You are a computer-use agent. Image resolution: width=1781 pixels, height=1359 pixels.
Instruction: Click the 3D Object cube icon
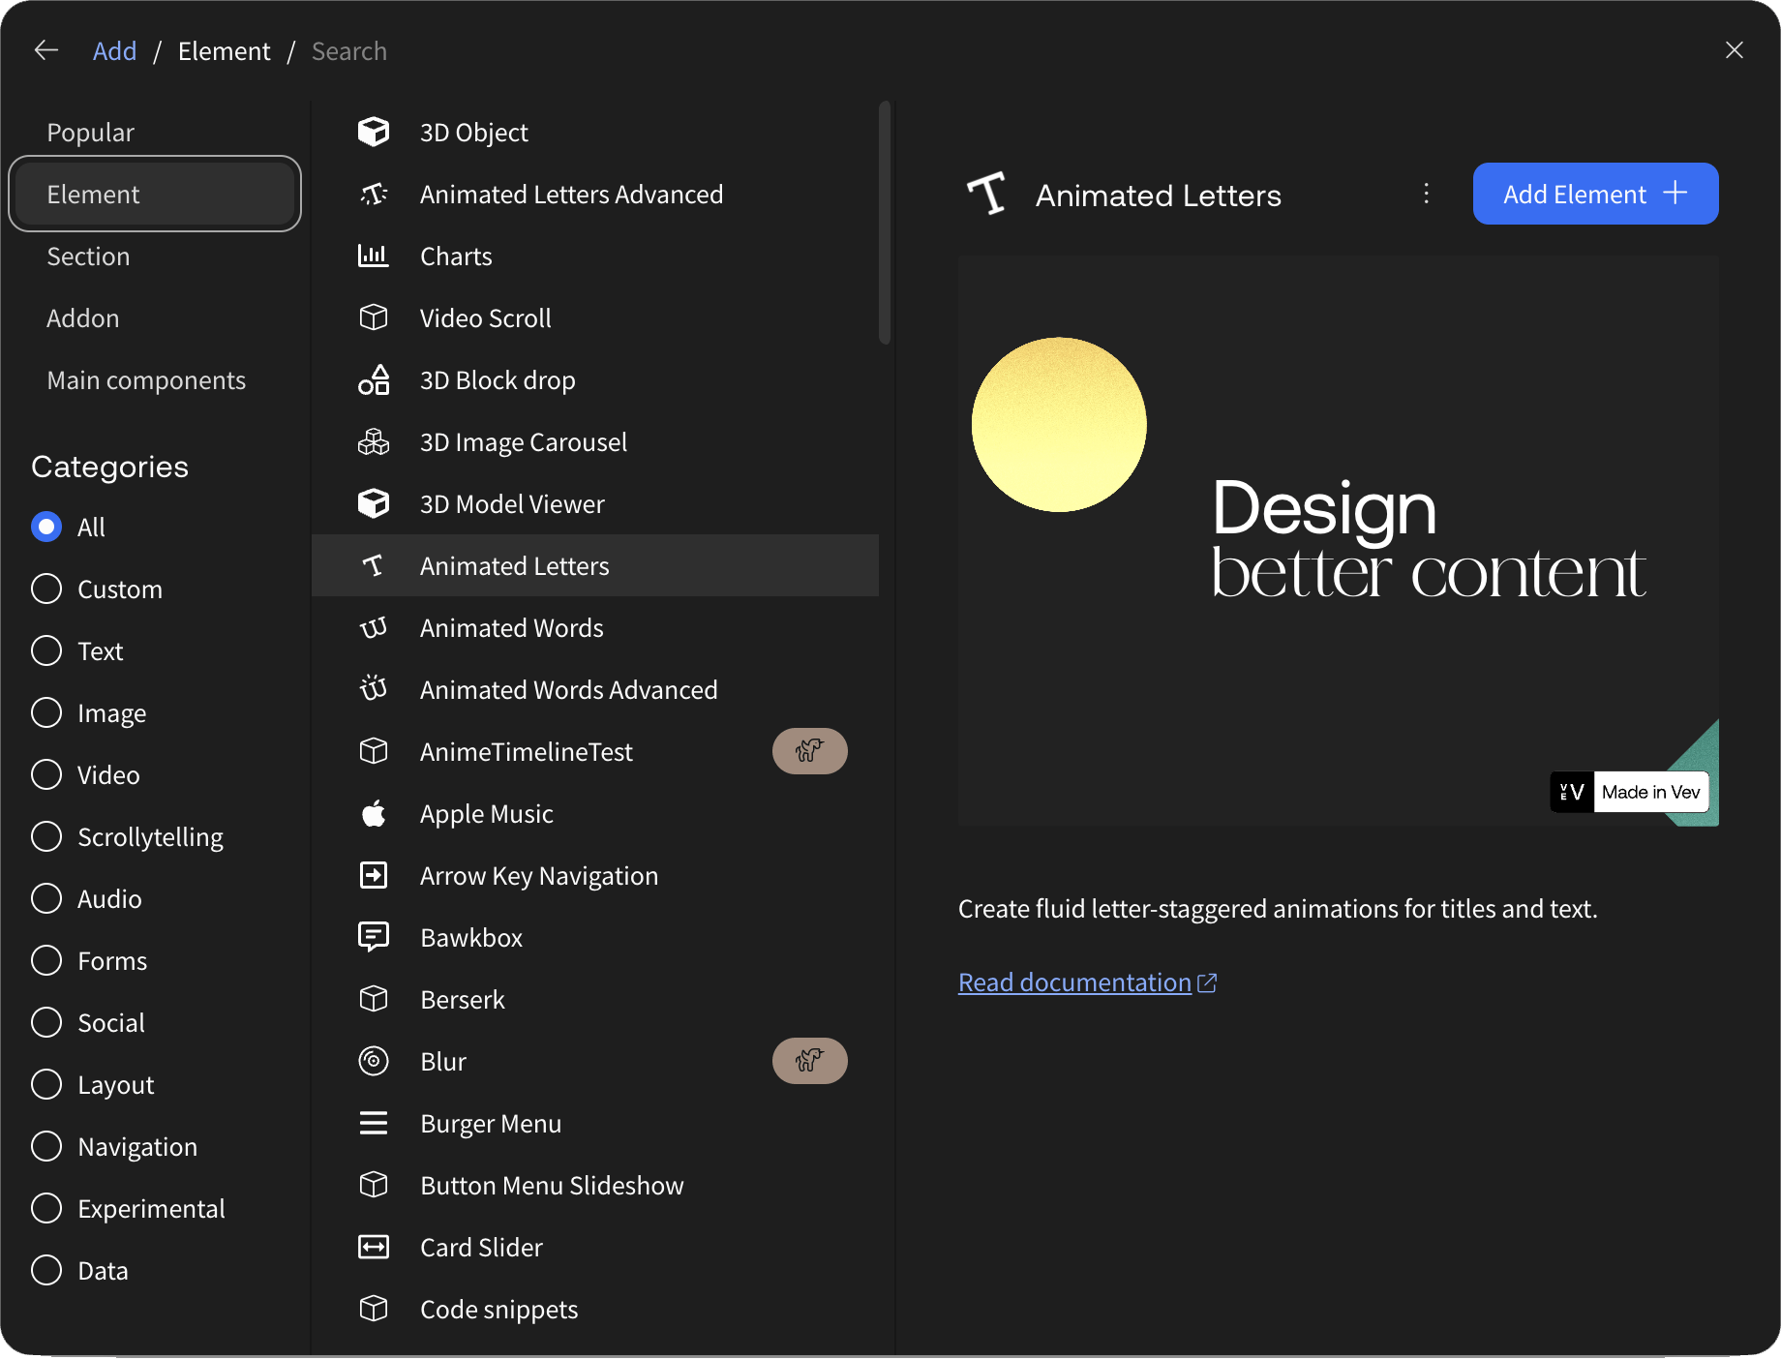(x=373, y=132)
